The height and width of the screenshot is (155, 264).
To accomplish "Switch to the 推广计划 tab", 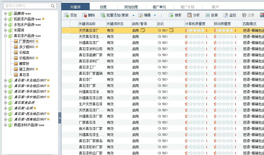I will 187,7.
